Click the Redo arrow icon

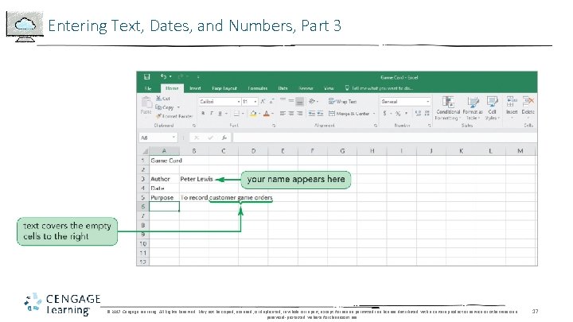pyautogui.click(x=180, y=76)
